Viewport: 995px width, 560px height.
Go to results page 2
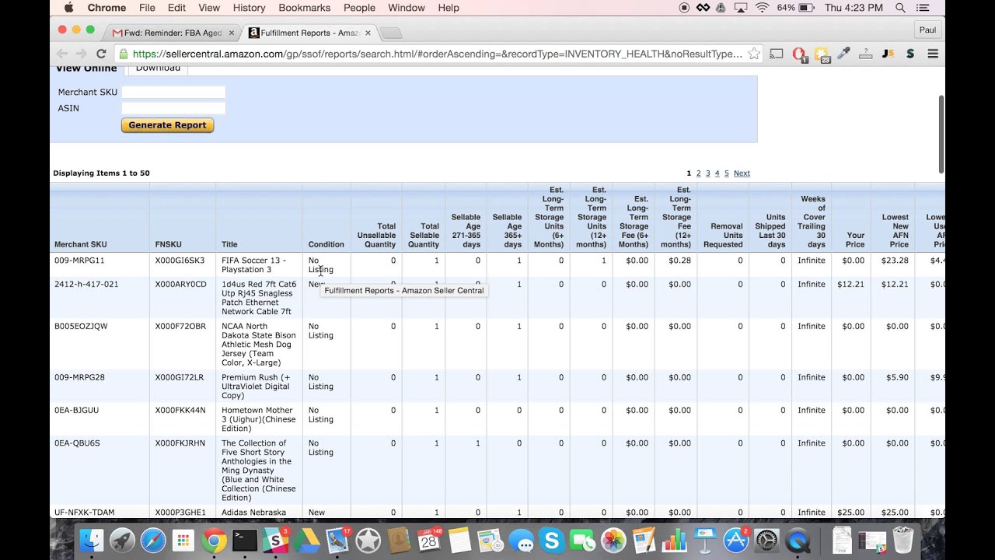698,173
